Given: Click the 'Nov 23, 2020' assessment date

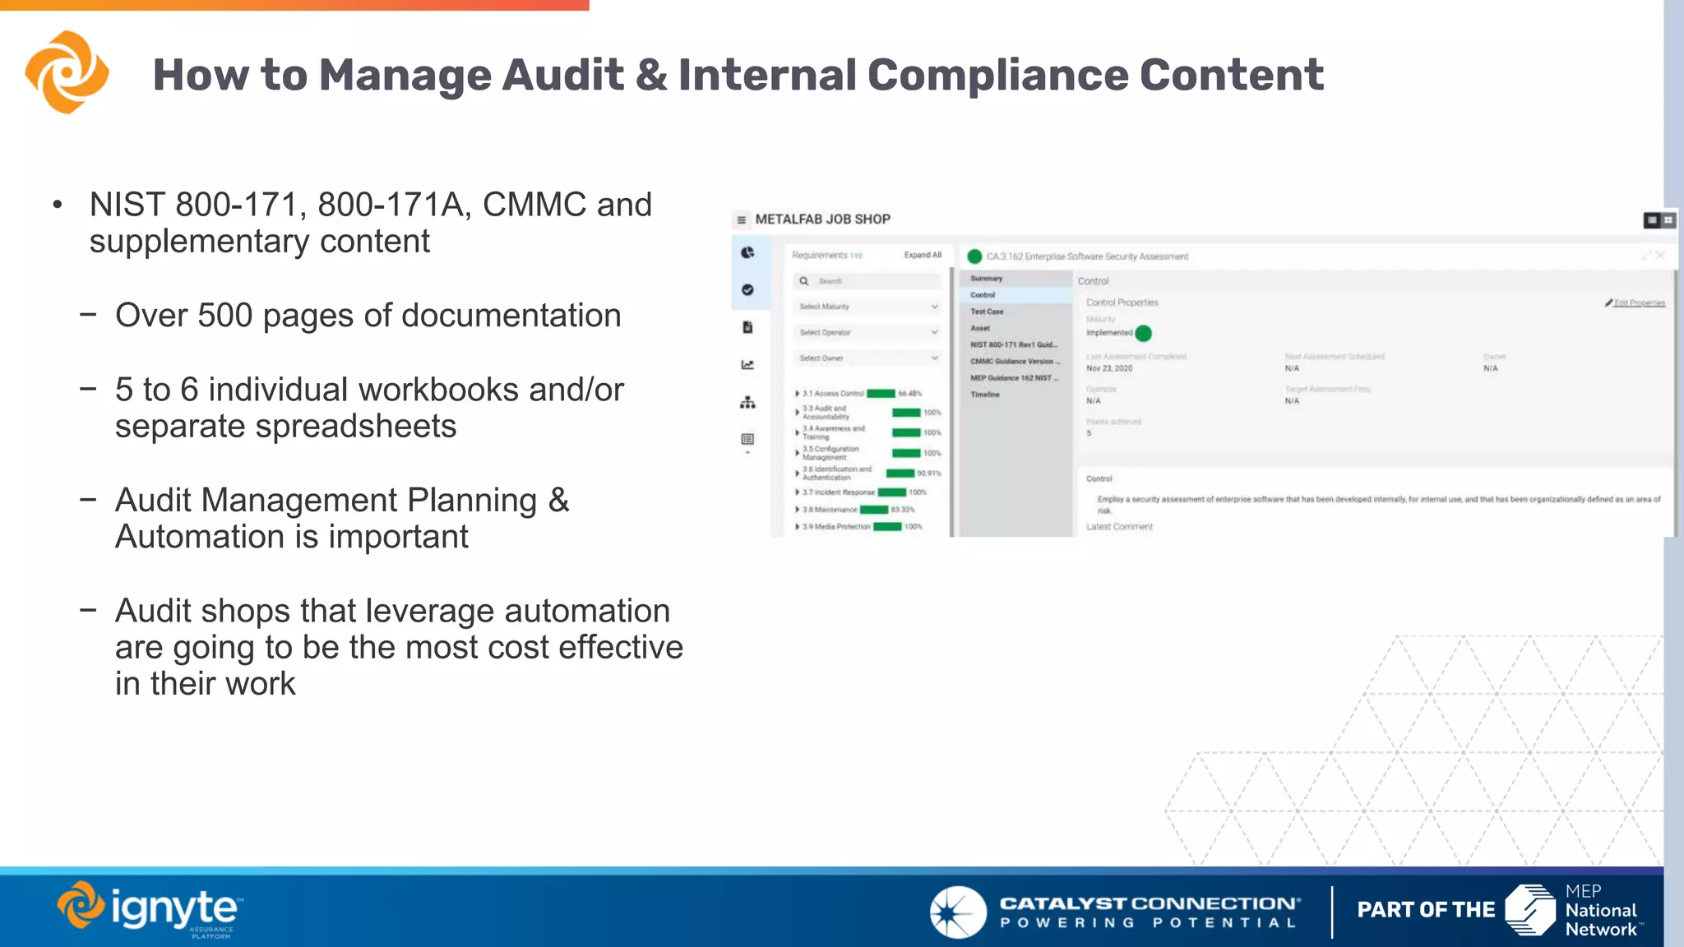Looking at the screenshot, I should tap(1109, 368).
